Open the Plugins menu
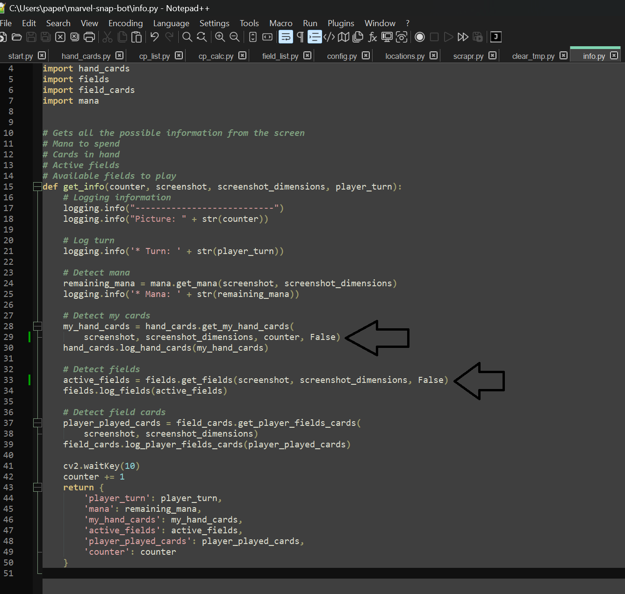The image size is (625, 594). click(341, 23)
